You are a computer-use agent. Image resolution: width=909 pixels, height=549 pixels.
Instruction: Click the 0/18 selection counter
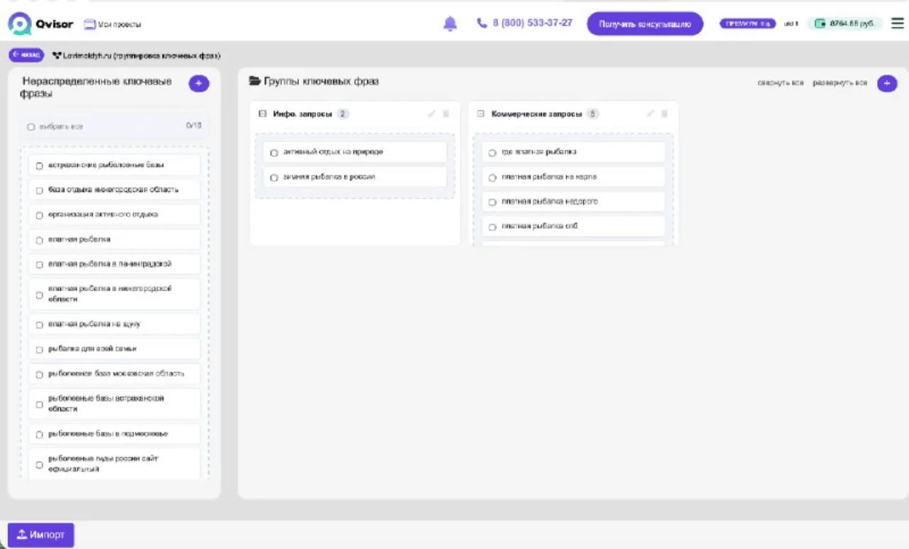tap(194, 126)
